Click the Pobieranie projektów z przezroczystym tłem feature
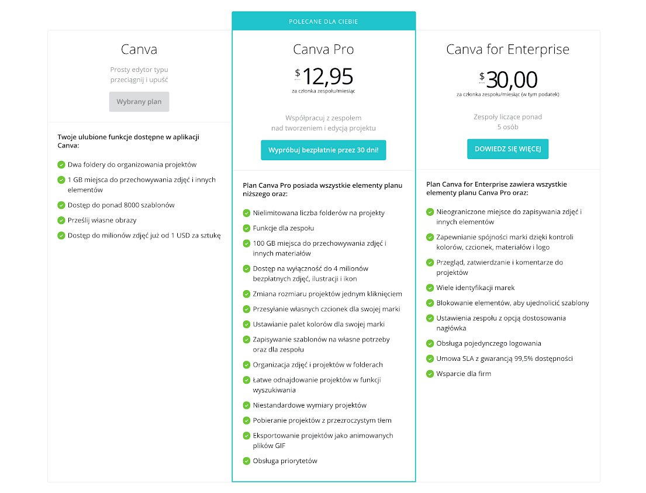 322,420
